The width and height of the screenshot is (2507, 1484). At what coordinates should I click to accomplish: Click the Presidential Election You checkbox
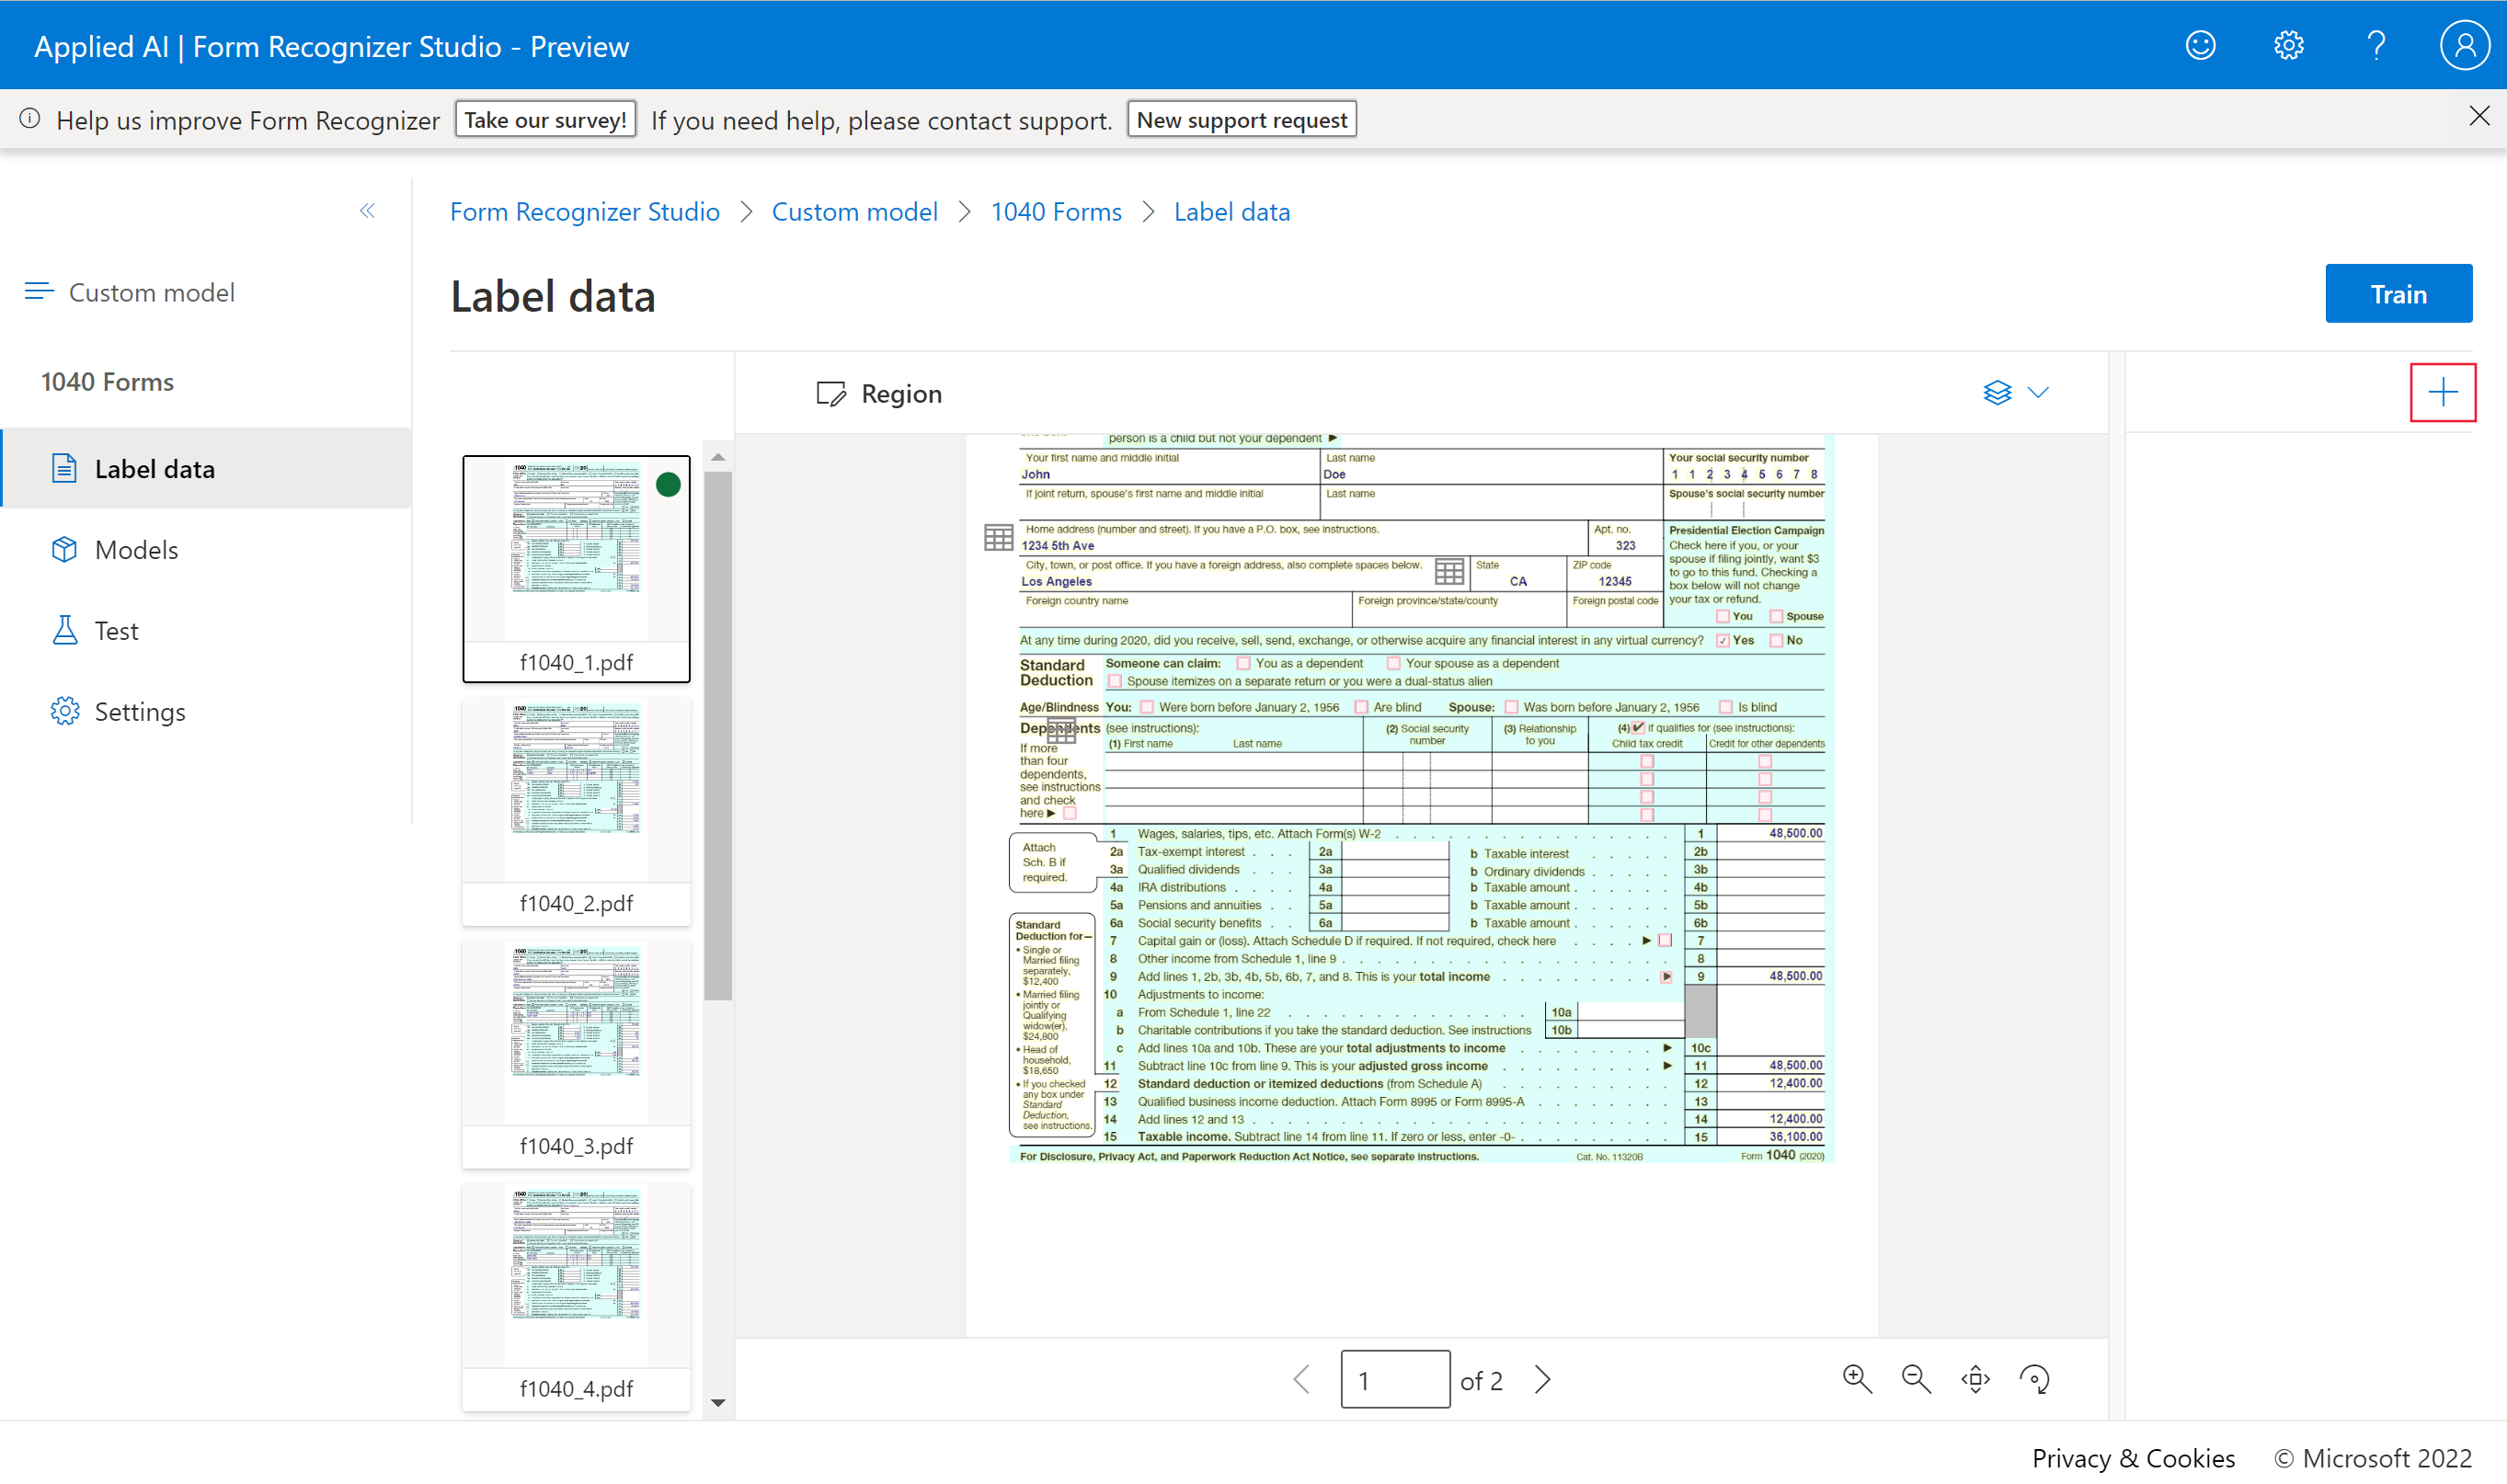(x=1722, y=616)
